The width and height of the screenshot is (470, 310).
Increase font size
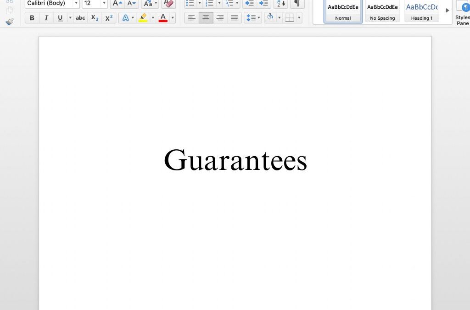pyautogui.click(x=117, y=4)
